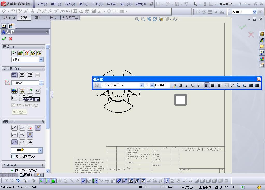The width and height of the screenshot is (265, 190).
Task: Select the straight leader icon in 引线 section
Action: 14,128
